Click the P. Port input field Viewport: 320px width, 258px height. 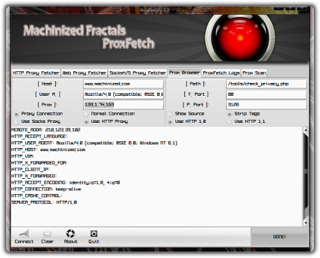pos(266,104)
